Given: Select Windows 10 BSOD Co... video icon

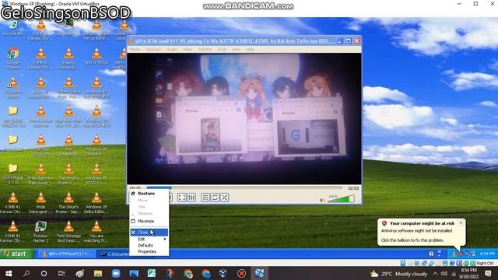Looking at the screenshot, I should click(x=96, y=174).
